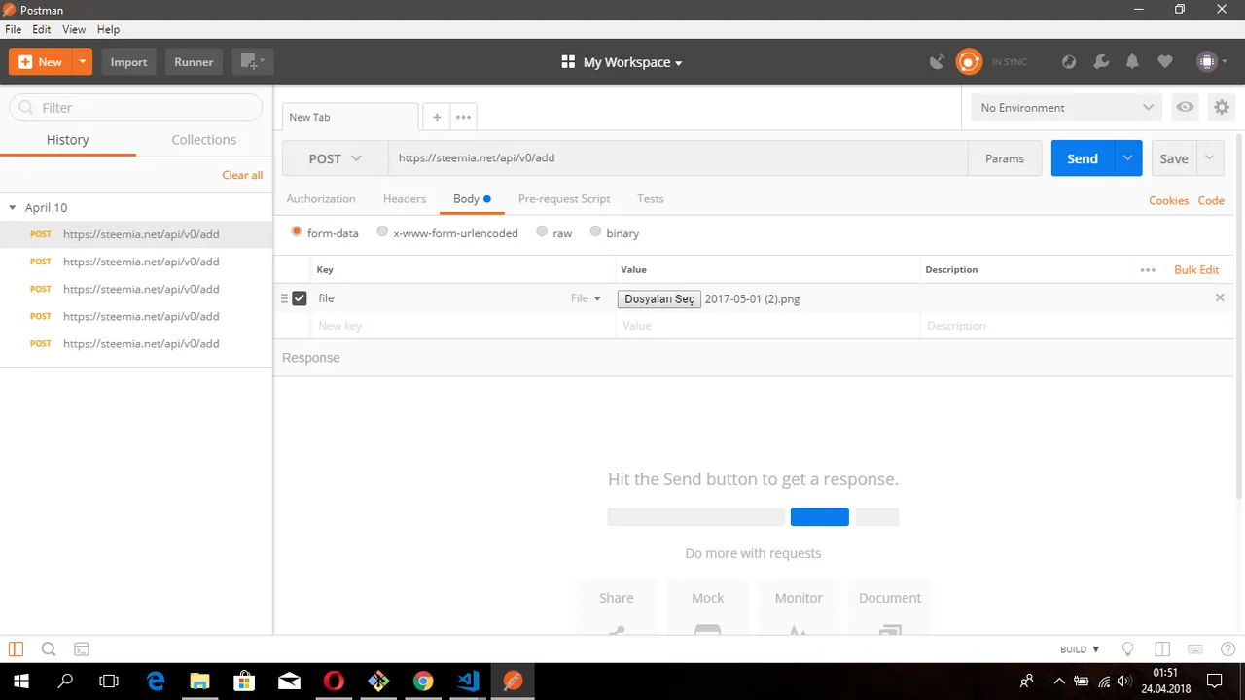Click the capture requests satellite icon
The width and height of the screenshot is (1245, 700).
click(x=937, y=62)
